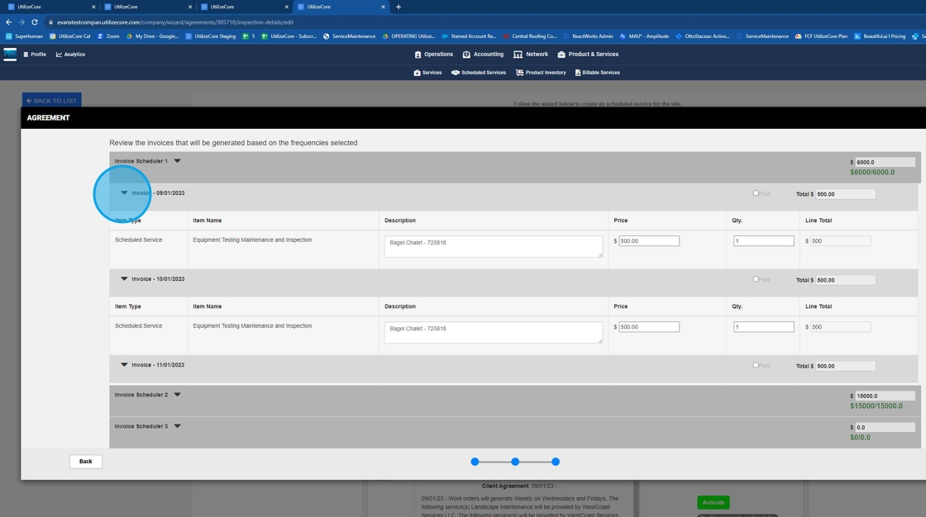The width and height of the screenshot is (926, 517).
Task: Edit the Description box for 09/01/2023 invoice
Action: point(494,247)
